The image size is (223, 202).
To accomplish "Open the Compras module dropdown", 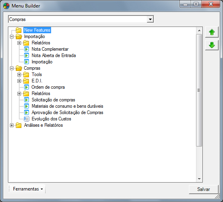I will pyautogui.click(x=150, y=19).
